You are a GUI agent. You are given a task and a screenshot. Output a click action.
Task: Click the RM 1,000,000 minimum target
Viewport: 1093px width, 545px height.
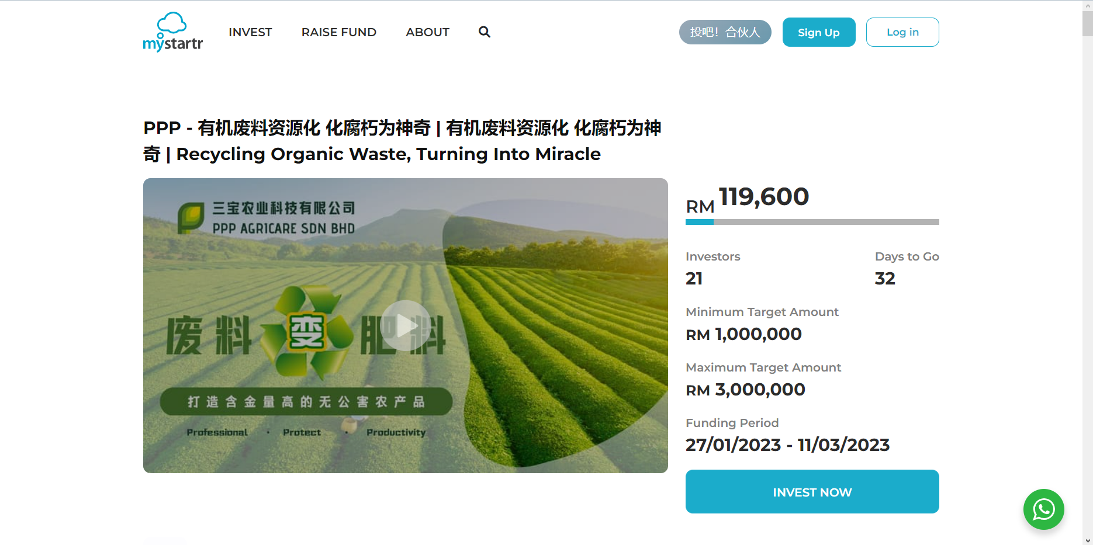[743, 334]
